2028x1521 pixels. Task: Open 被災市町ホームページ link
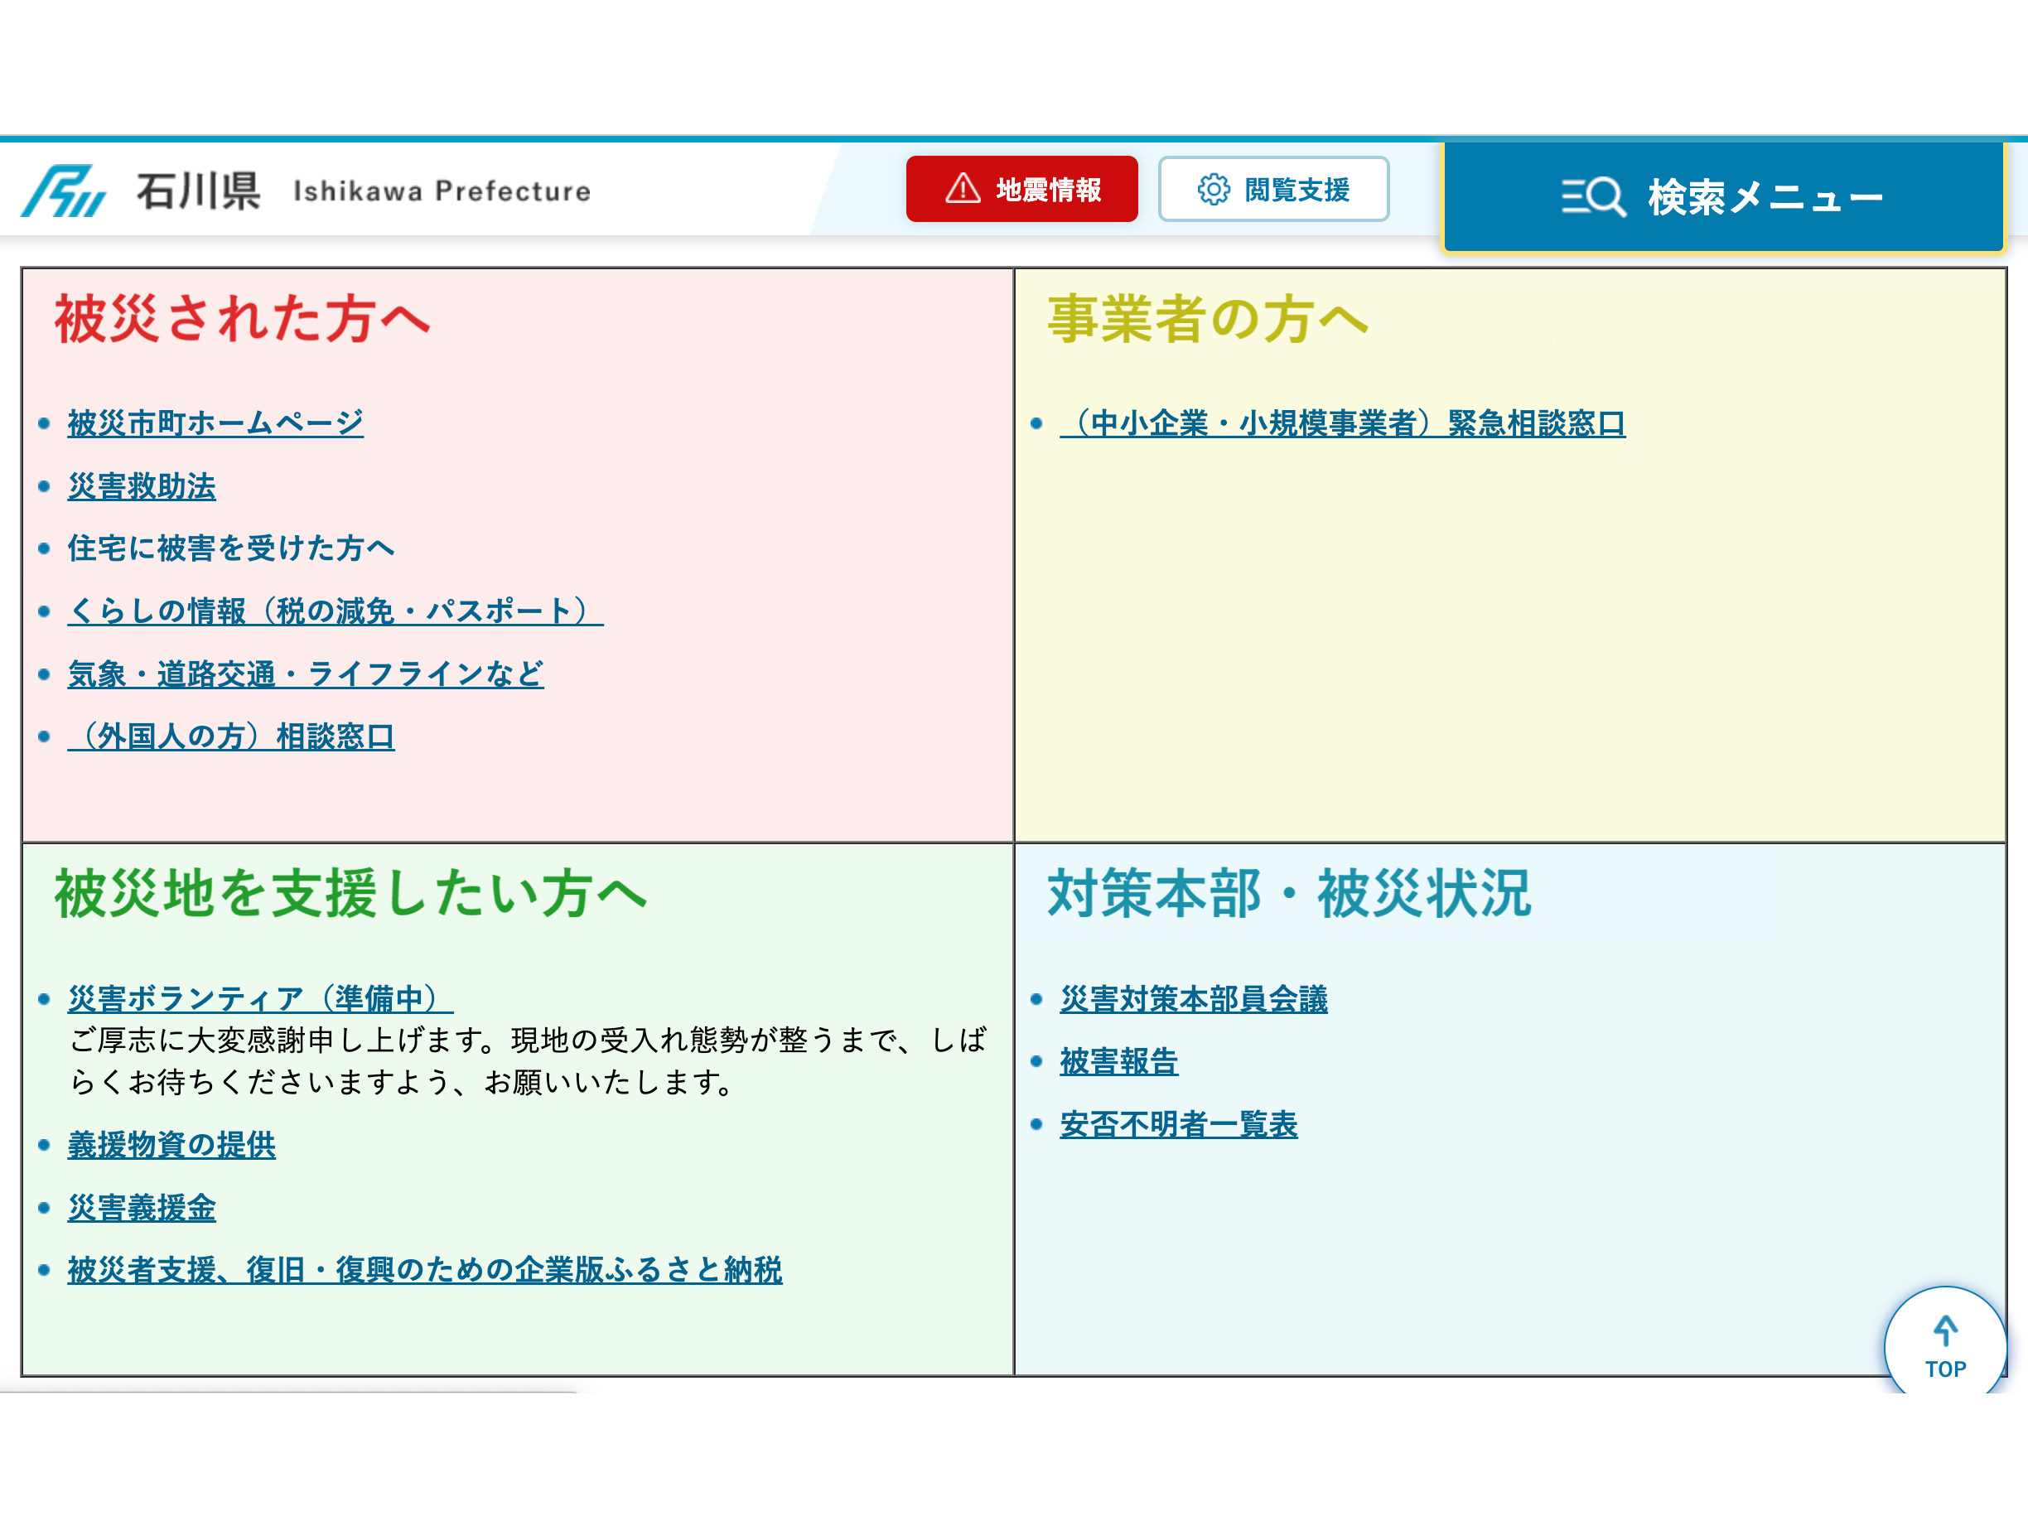[215, 422]
